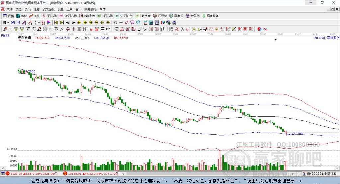The height and width of the screenshot is (184, 340).
Task: Click the red-blue yin-yang icon
Action: pos(259,29)
